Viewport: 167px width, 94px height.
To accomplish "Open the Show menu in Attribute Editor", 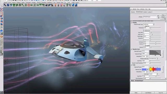I will tap(146, 9).
